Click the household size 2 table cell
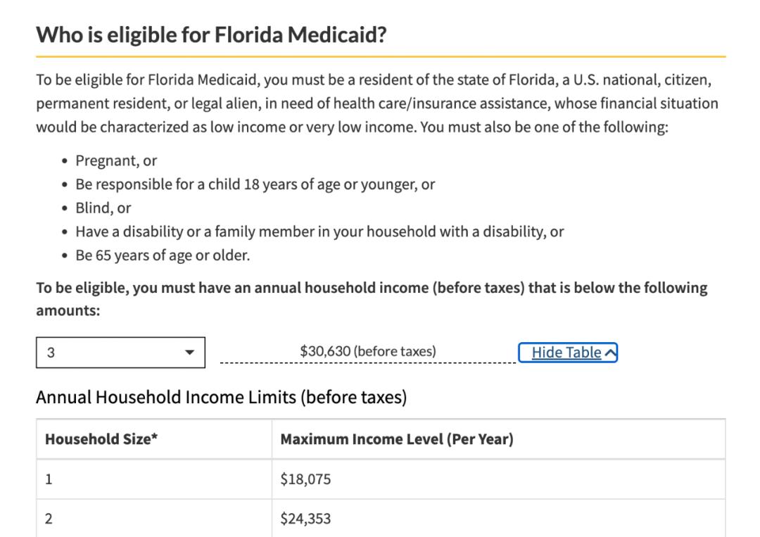 click(x=49, y=519)
